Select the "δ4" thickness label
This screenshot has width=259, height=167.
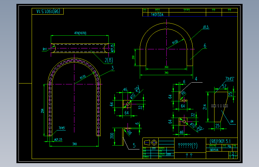tap(232, 122)
